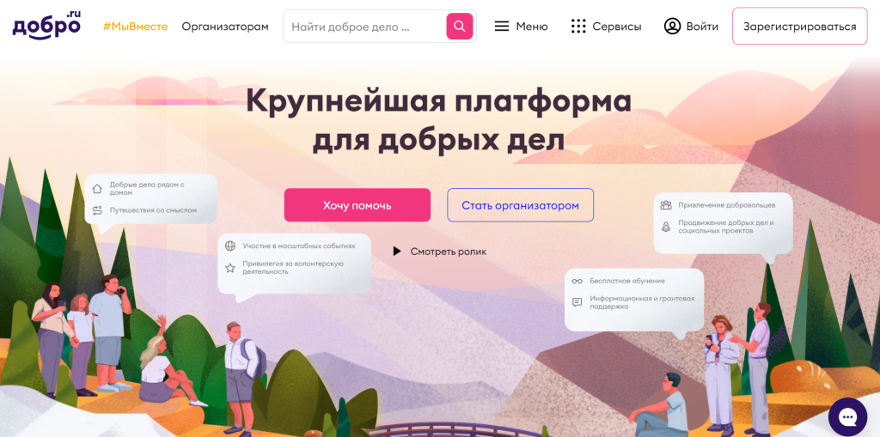Click the Хочу помочь button

[357, 205]
